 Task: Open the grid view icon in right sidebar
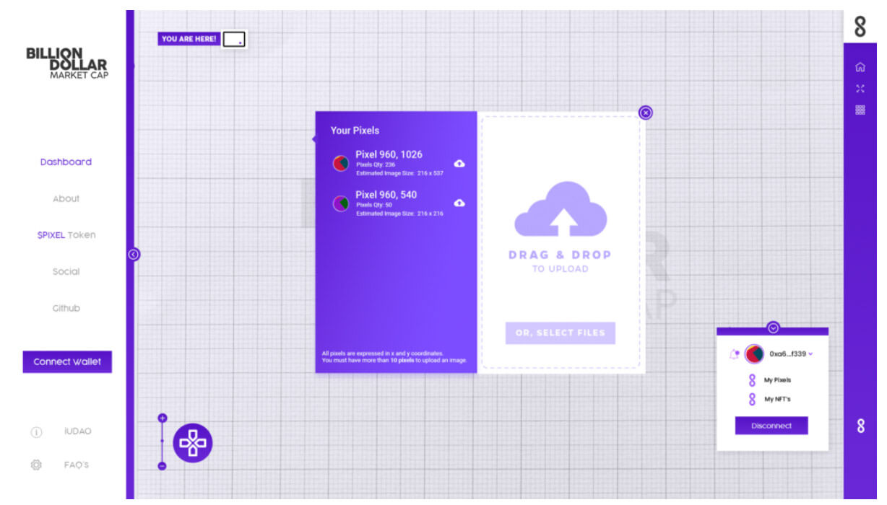[860, 110]
